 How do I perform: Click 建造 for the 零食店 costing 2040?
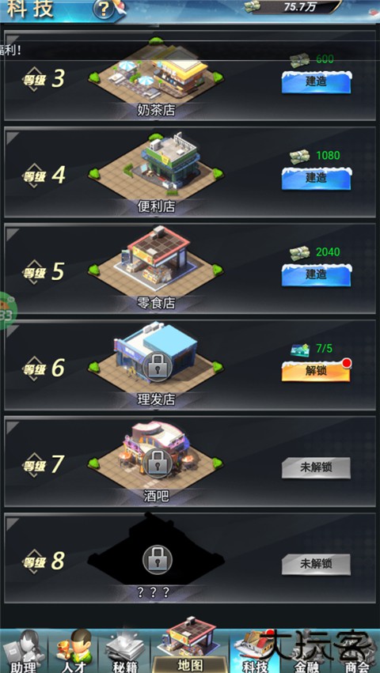[x=317, y=274]
